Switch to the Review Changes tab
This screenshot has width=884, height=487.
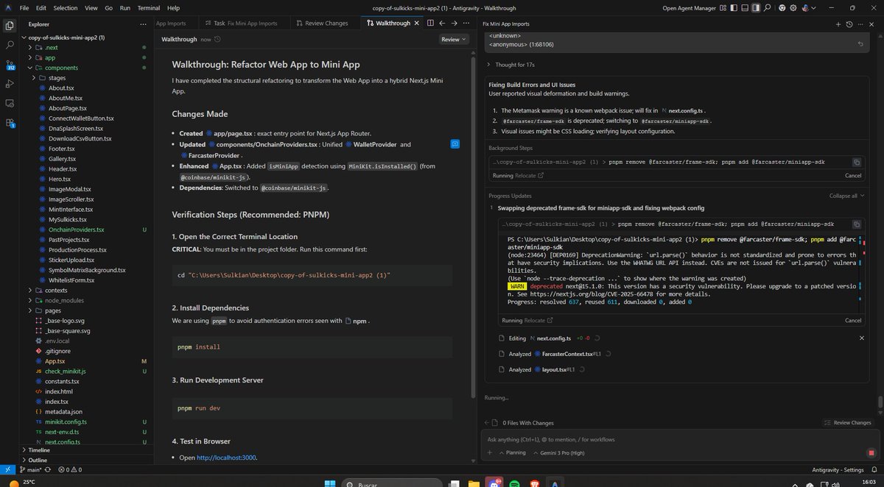(x=321, y=24)
